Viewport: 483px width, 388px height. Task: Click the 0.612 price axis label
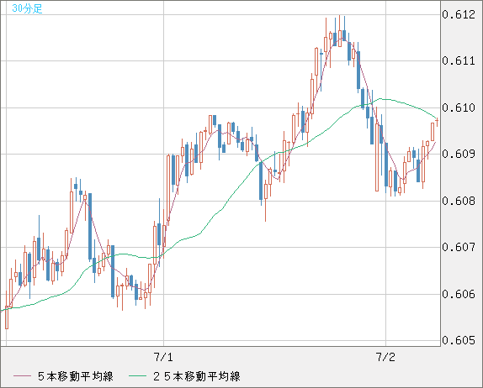click(x=459, y=14)
